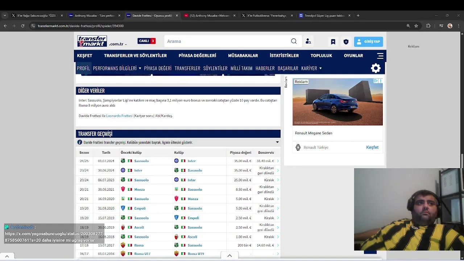Switch to the Milli Takım profile tab
This screenshot has width=464, height=261.
pos(241,68)
